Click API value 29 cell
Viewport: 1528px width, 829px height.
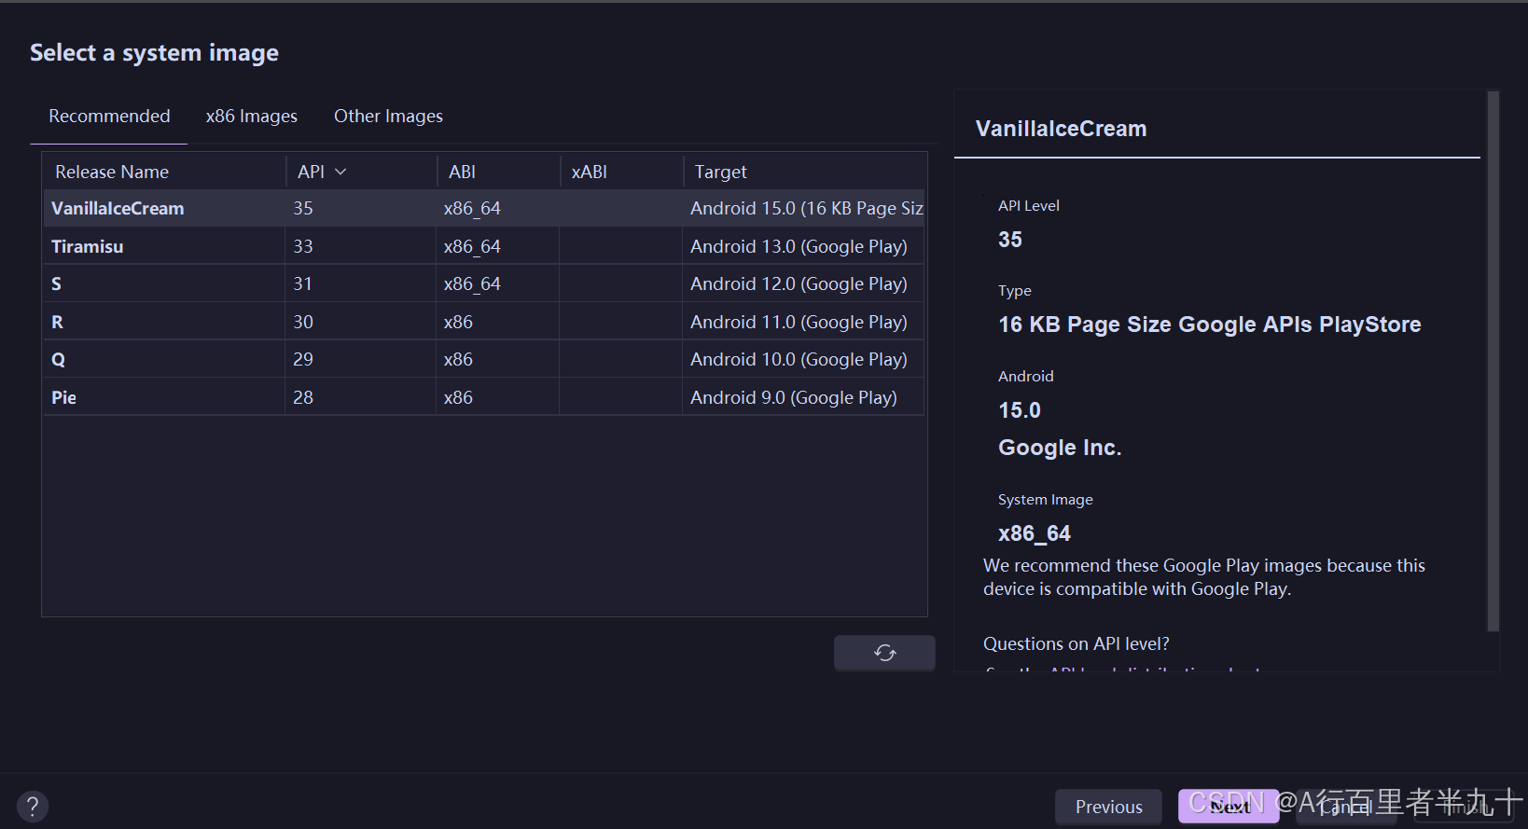(x=360, y=359)
